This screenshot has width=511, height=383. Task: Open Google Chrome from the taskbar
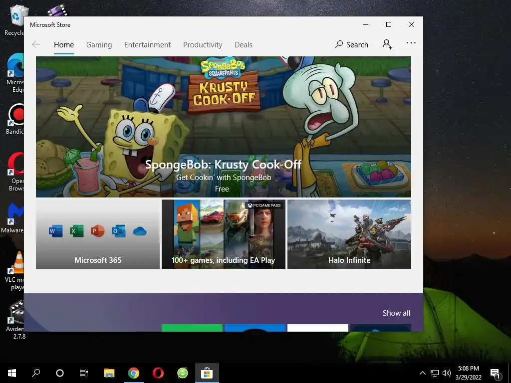point(134,373)
